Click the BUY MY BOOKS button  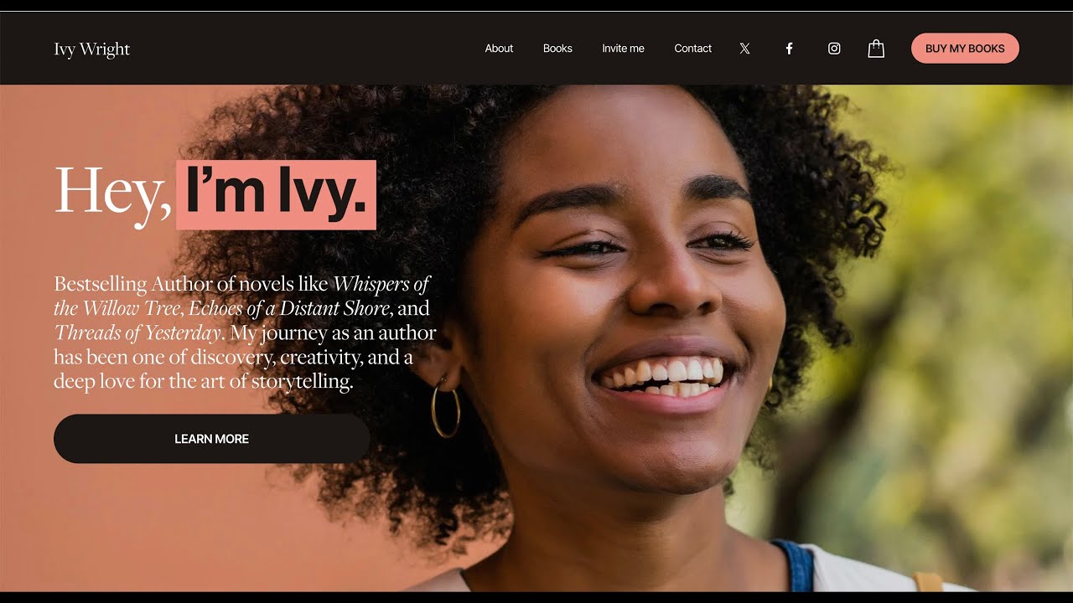point(965,49)
